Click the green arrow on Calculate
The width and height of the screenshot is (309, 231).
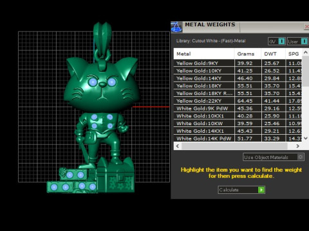[x=261, y=190]
